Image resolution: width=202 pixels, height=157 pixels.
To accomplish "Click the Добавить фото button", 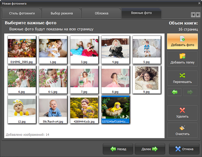I will point(182,41).
